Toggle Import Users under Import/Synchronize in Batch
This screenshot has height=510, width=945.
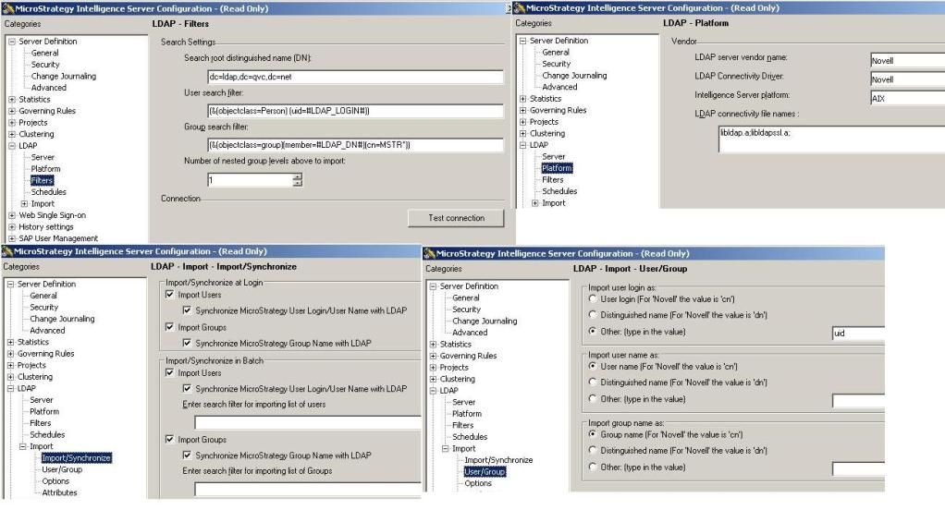[x=169, y=372]
